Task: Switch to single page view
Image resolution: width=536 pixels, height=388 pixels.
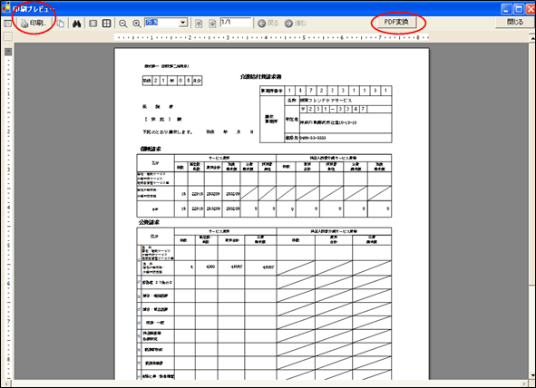Action: tap(93, 24)
